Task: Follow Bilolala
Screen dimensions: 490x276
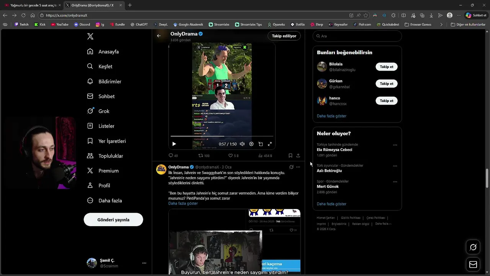Action: click(386, 67)
